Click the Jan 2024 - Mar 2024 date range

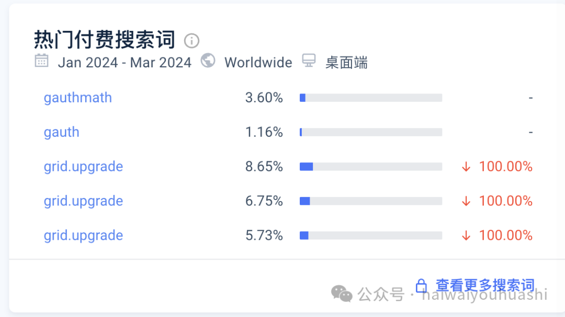coord(125,63)
